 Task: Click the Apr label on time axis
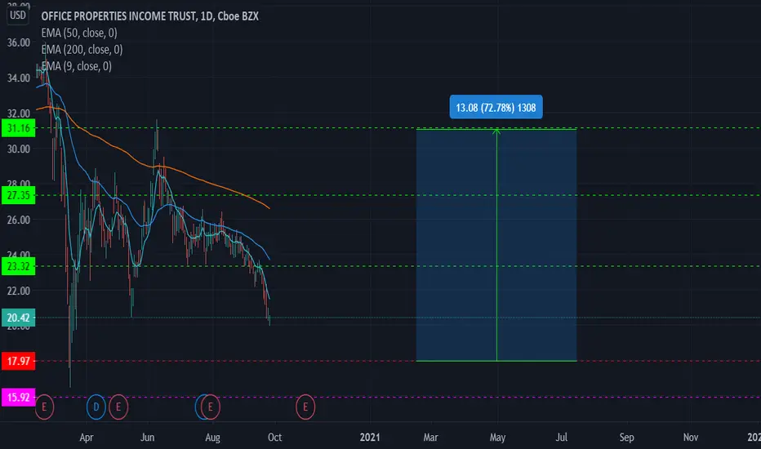87,438
